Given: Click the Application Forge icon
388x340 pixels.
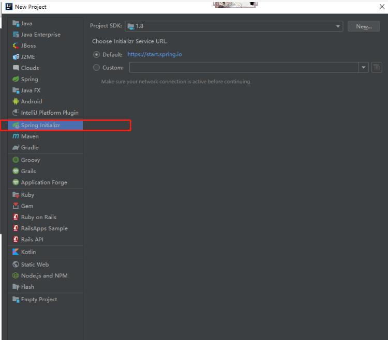Looking at the screenshot, I should pyautogui.click(x=16, y=182).
